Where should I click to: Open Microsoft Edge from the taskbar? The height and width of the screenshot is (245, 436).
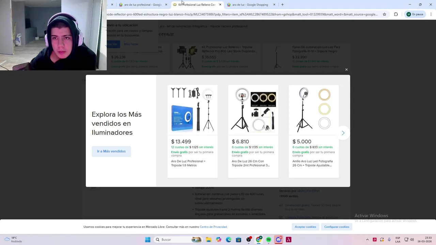[x=229, y=240]
